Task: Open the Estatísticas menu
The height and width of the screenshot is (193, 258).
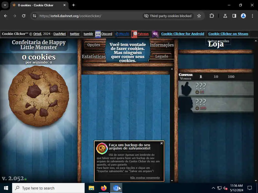Action: (x=94, y=57)
